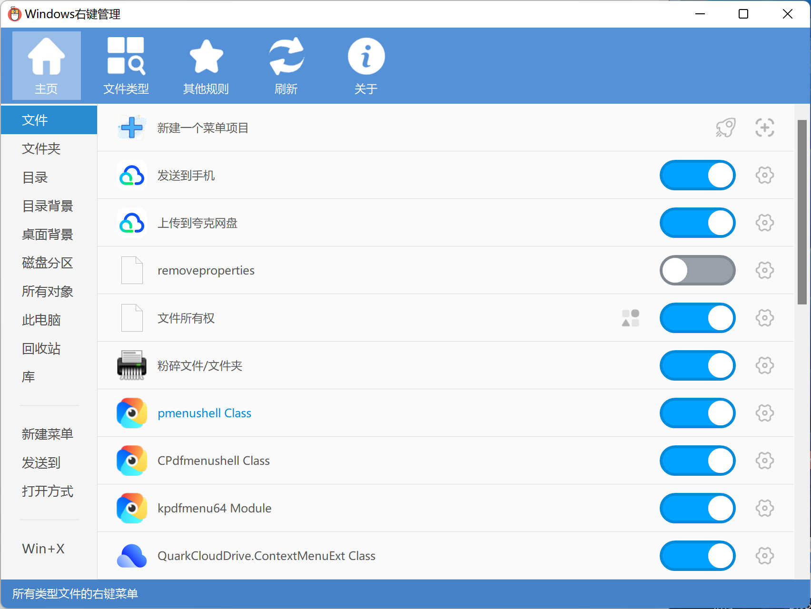Open settings gear for CPdfmenushell Class
This screenshot has height=609, width=811.
tap(765, 461)
